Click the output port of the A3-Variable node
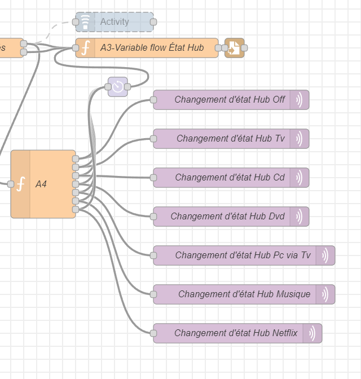361x379 pixels. [218, 48]
